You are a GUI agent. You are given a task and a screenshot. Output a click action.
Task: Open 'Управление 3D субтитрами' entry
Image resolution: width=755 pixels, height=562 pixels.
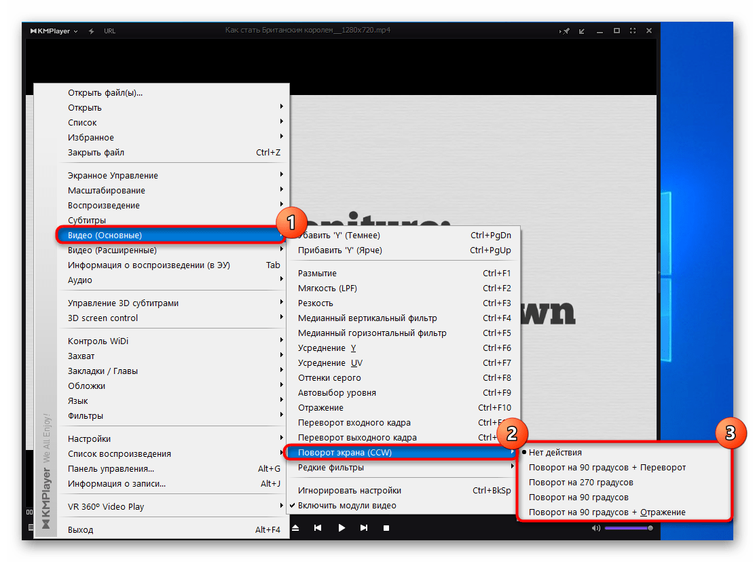tap(172, 303)
